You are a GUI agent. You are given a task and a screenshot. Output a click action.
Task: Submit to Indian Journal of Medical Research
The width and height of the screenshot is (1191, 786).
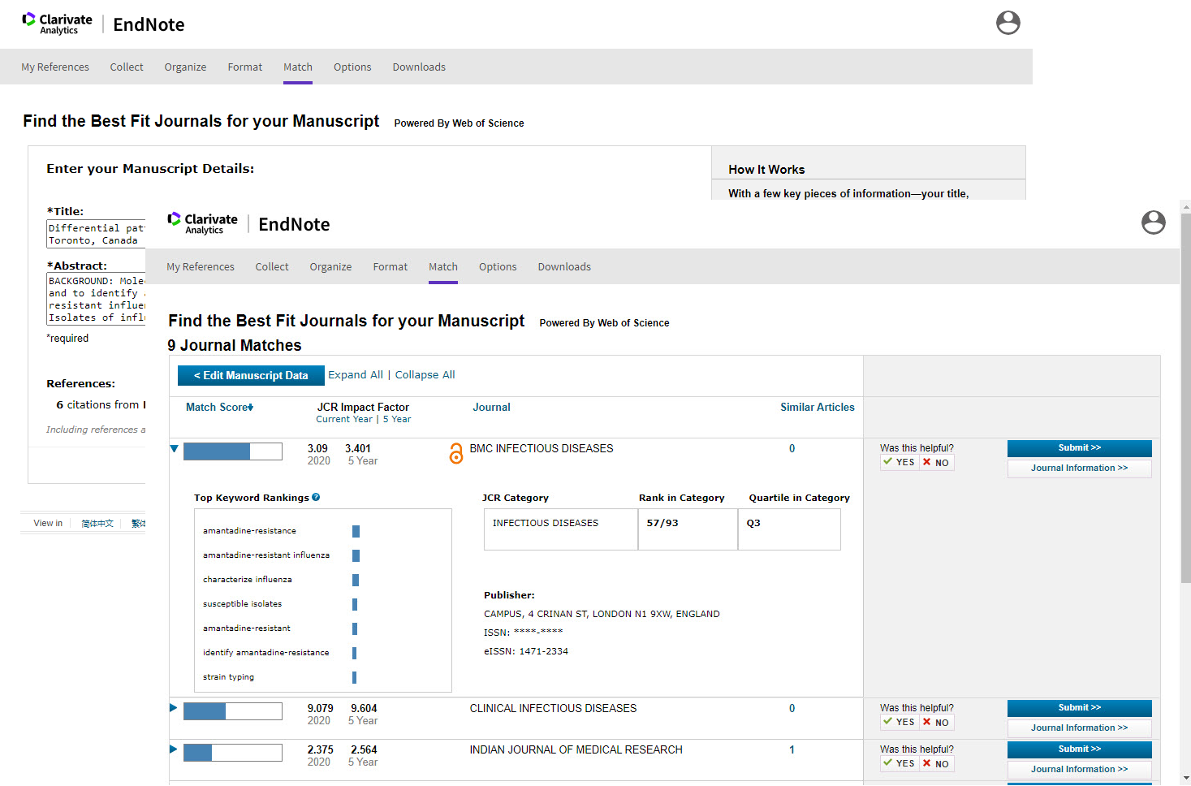1080,749
